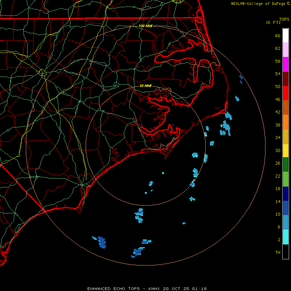Click the '[K FT]' units label
The height and width of the screenshot is (291, 291).
[273, 22]
